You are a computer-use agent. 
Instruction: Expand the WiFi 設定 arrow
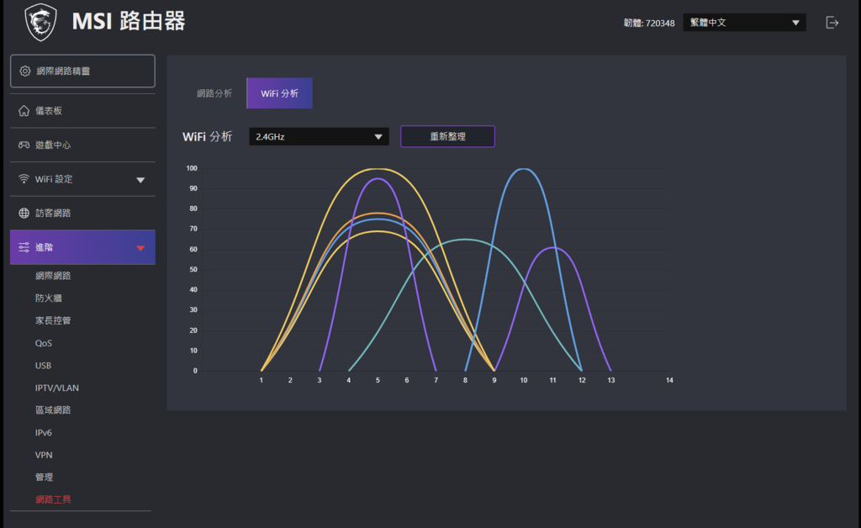pos(140,180)
